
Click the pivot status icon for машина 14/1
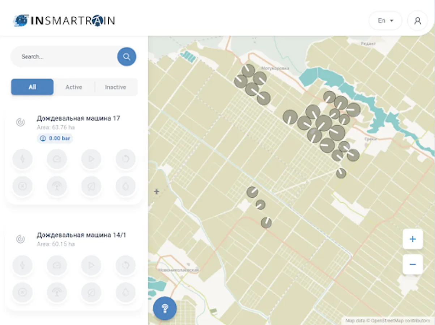point(21,239)
